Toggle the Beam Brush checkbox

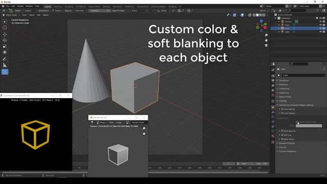282,139
